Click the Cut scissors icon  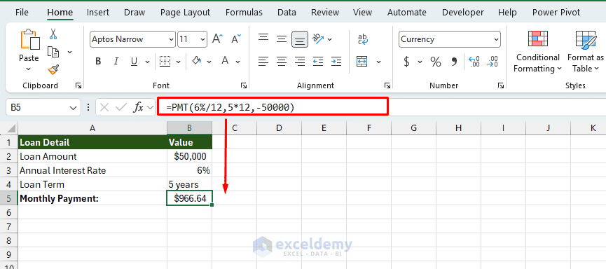click(53, 34)
